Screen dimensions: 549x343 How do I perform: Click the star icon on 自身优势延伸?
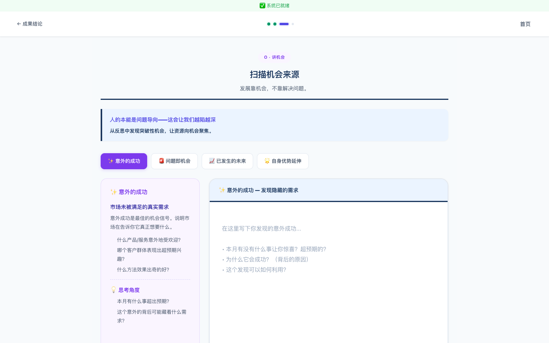(267, 161)
